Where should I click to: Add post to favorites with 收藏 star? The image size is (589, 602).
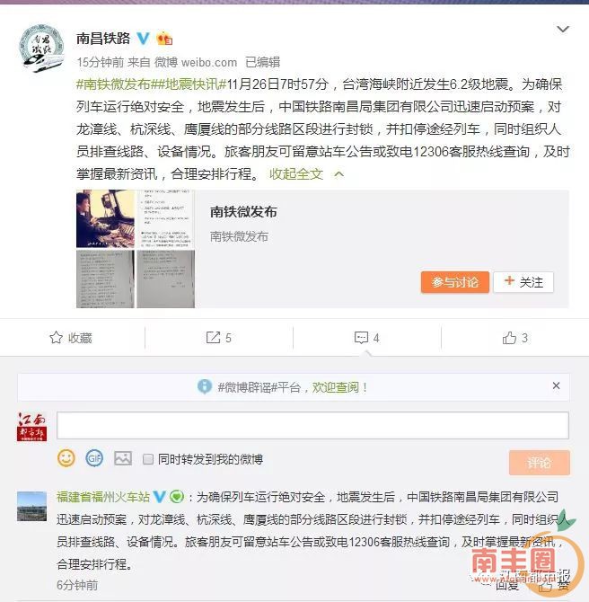point(71,338)
